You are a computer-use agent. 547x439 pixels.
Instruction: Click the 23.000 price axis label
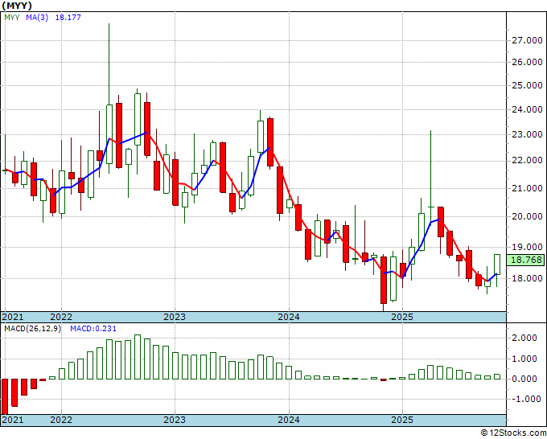(x=527, y=134)
